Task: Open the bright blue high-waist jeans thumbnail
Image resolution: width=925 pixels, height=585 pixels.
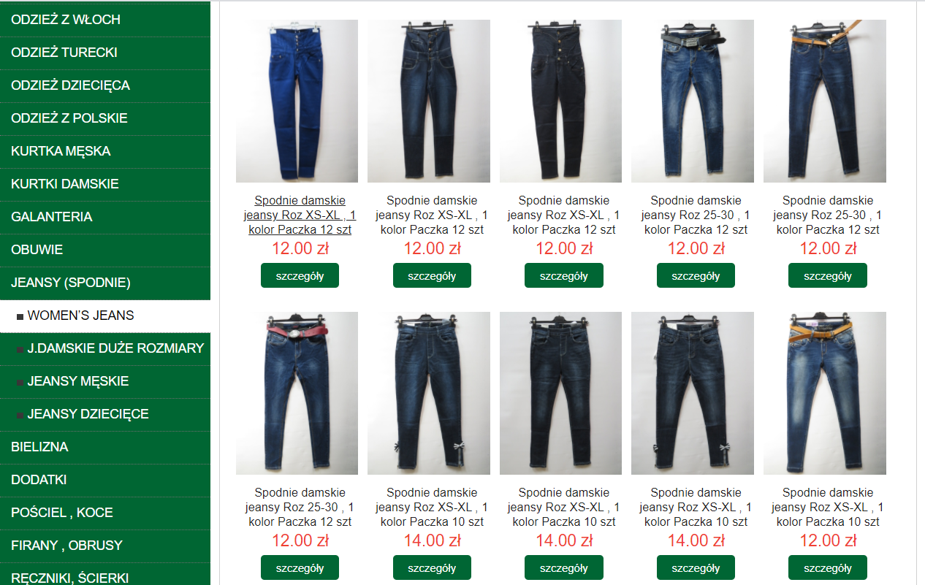Action: 297,101
